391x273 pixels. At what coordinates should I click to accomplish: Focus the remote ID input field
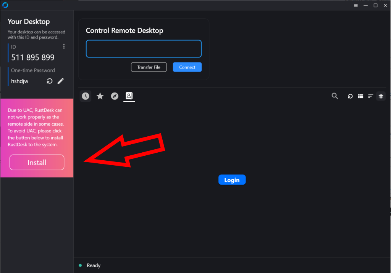pyautogui.click(x=144, y=49)
